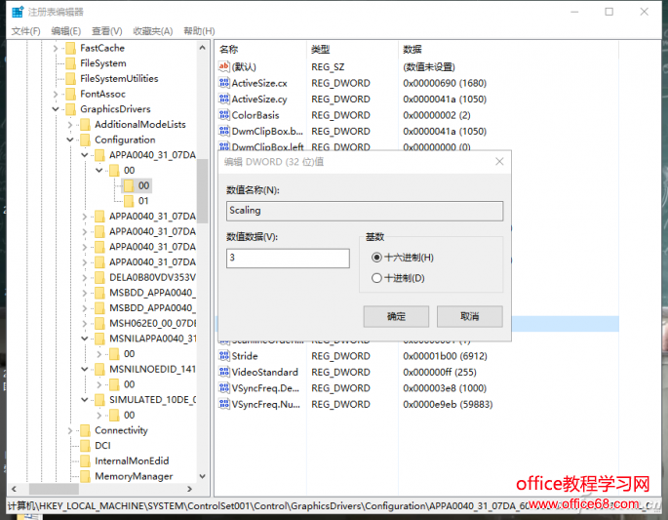Click the tree's vertical scrollbar thumb

[x=203, y=191]
